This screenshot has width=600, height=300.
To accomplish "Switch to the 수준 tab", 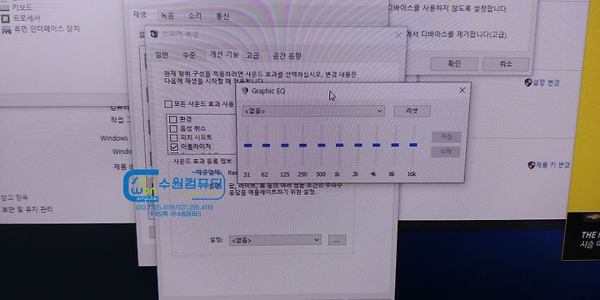I will (x=188, y=55).
